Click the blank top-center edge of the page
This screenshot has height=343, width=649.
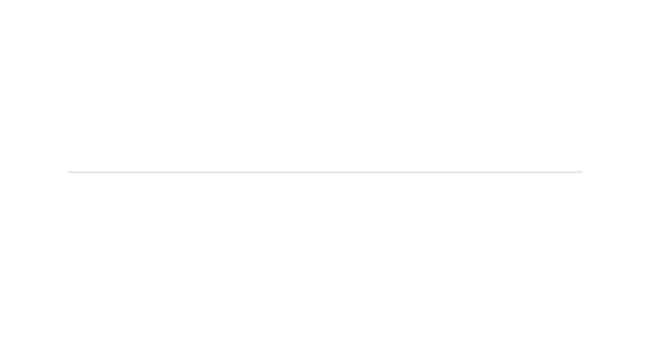[324, 6]
